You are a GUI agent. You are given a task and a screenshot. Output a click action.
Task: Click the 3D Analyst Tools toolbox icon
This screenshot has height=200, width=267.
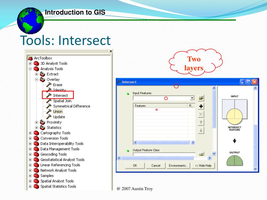[x=36, y=64]
